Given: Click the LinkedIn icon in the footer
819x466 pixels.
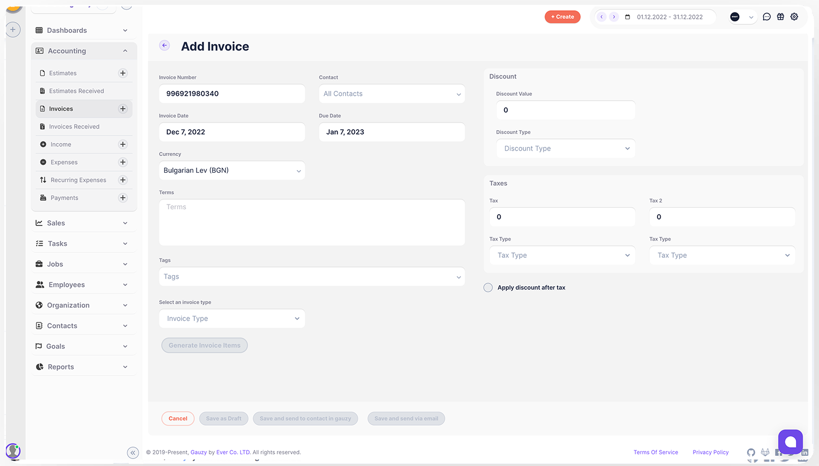Looking at the screenshot, I should (x=804, y=453).
